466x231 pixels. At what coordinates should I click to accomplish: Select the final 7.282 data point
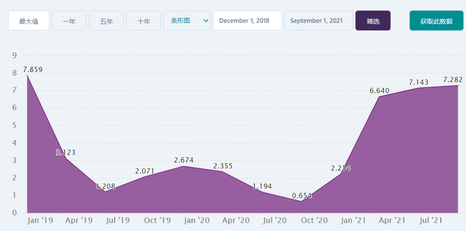(457, 85)
